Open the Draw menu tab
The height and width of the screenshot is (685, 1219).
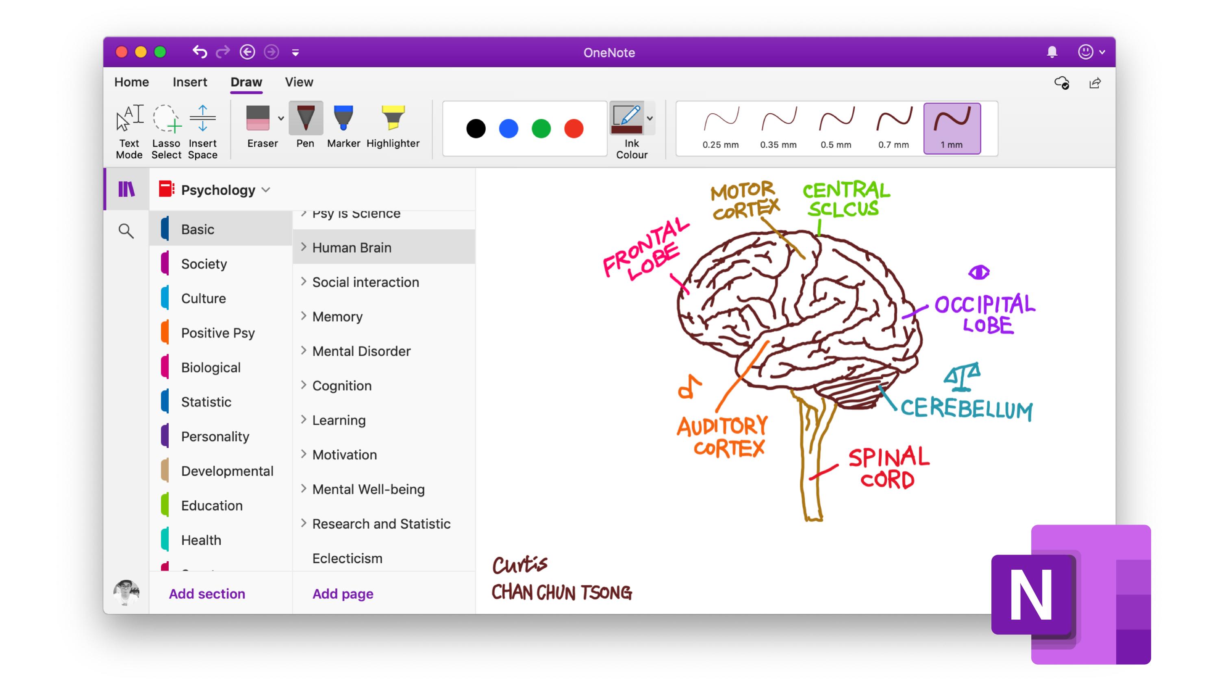(246, 82)
